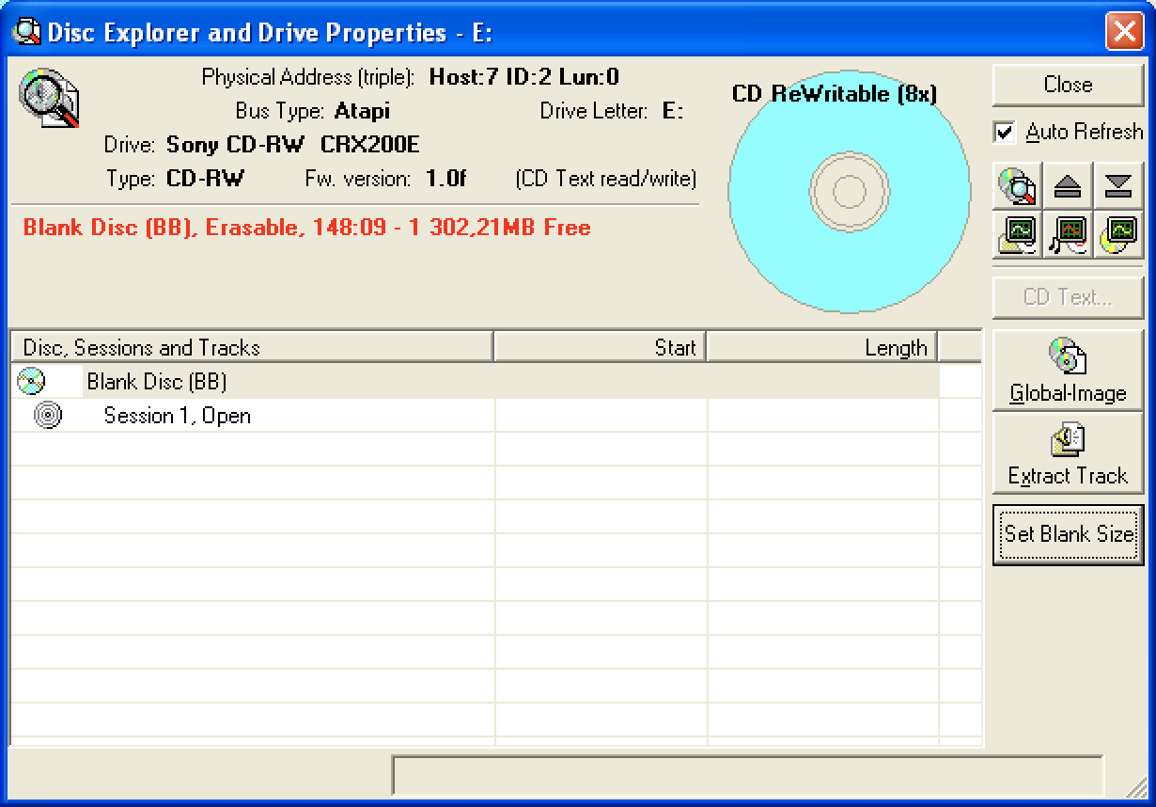Click the CD Text... button
The image size is (1156, 807).
pyautogui.click(x=1068, y=297)
